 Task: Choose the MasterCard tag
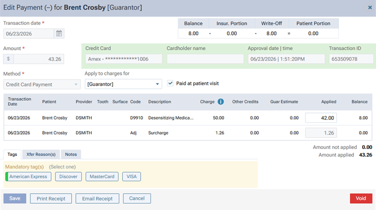coord(102,177)
